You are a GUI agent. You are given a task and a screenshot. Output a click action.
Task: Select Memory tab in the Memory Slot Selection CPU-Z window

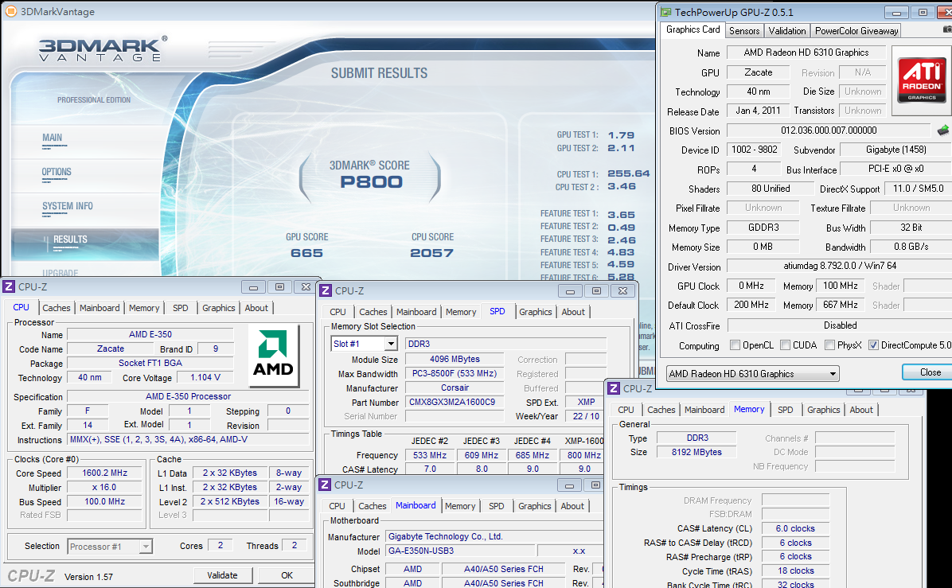(x=461, y=312)
